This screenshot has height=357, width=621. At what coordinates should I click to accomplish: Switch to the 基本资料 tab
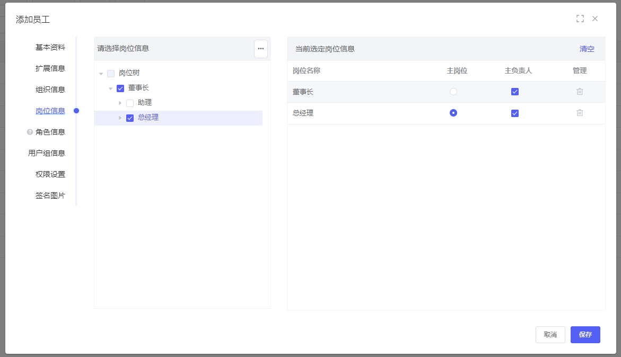pyautogui.click(x=50, y=47)
